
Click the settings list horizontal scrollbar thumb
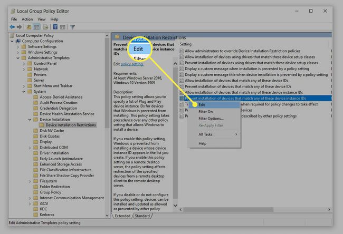[x=228, y=210]
